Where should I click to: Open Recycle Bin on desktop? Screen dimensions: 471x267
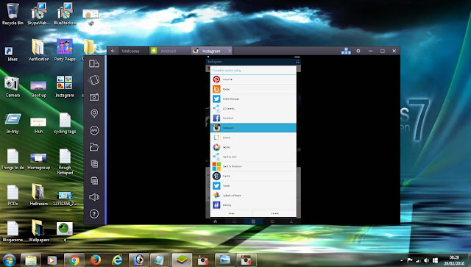click(13, 13)
